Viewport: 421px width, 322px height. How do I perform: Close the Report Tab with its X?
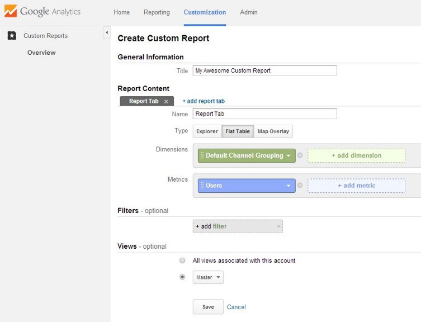coord(166,102)
